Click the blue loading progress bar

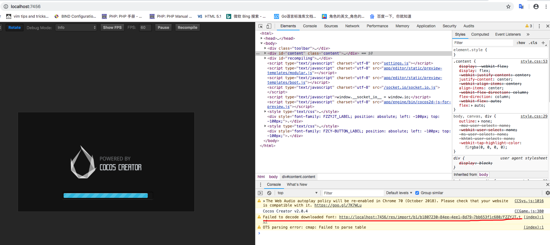tap(106, 195)
